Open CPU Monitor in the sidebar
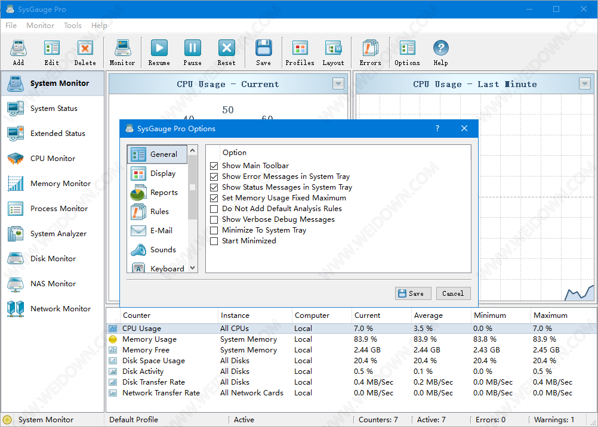598x427 pixels. (53, 159)
